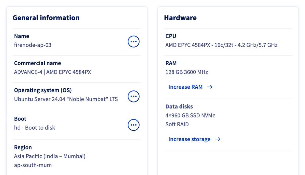Open the options menu for Operating system
Image resolution: width=305 pixels, height=175 pixels.
133,96
